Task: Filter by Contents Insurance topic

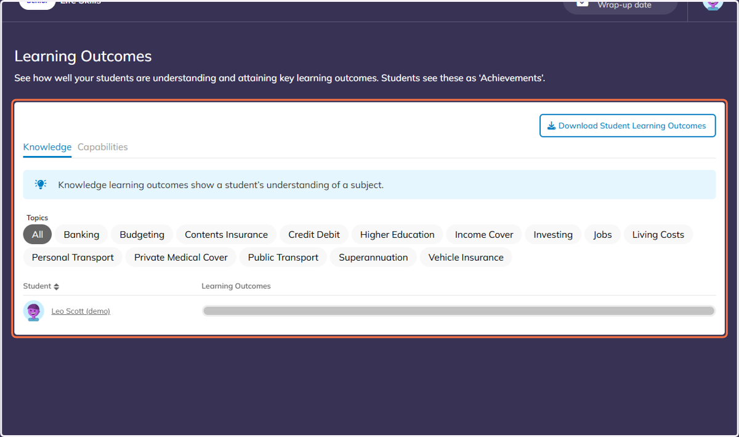Action: [x=227, y=235]
